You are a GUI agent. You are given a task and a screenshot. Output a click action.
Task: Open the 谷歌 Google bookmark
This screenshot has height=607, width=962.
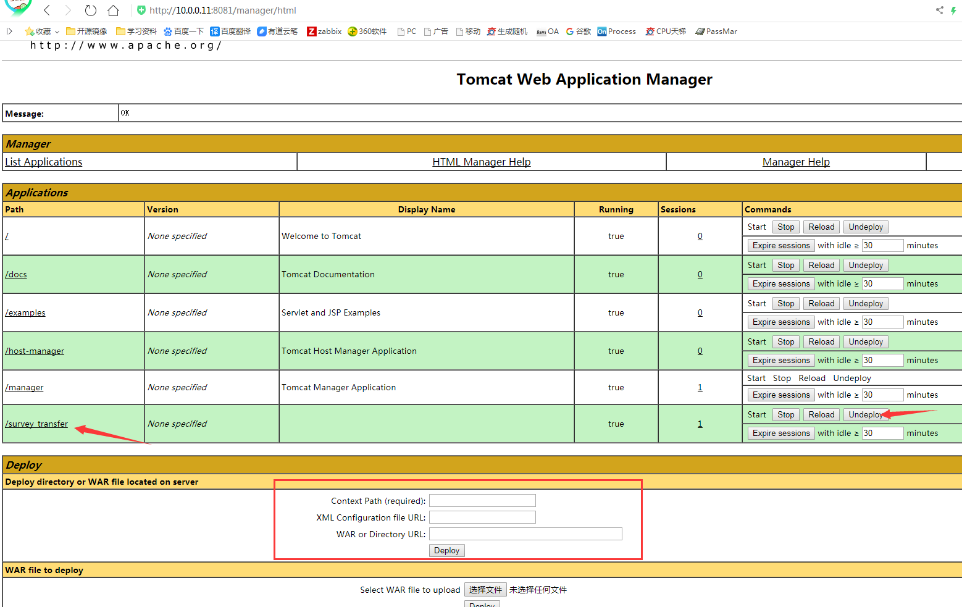(579, 31)
